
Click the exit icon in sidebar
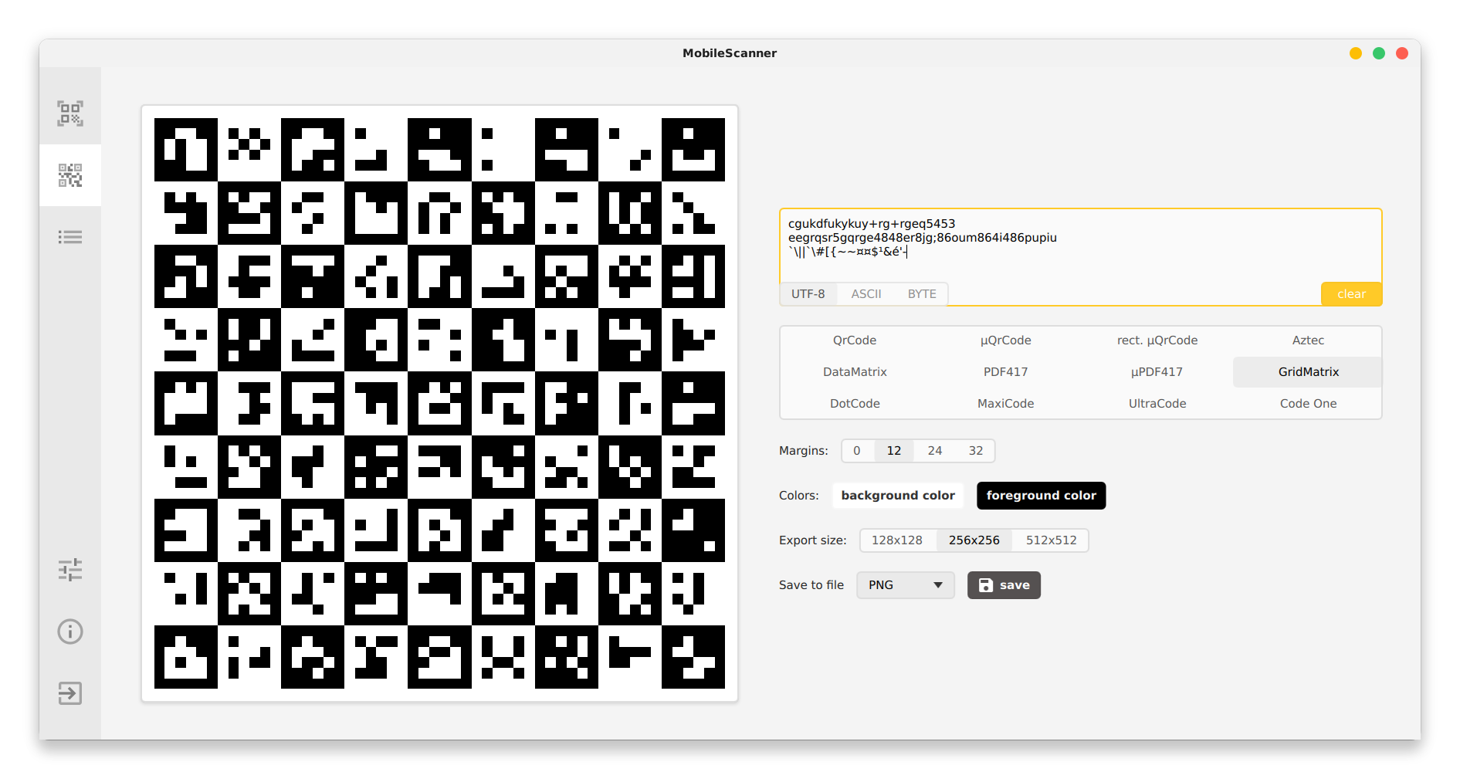coord(70,693)
